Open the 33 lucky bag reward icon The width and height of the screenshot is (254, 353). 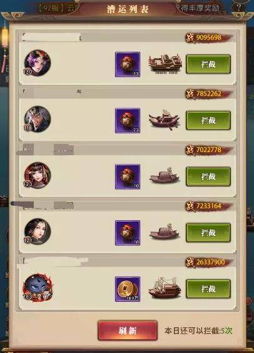pos(128,64)
